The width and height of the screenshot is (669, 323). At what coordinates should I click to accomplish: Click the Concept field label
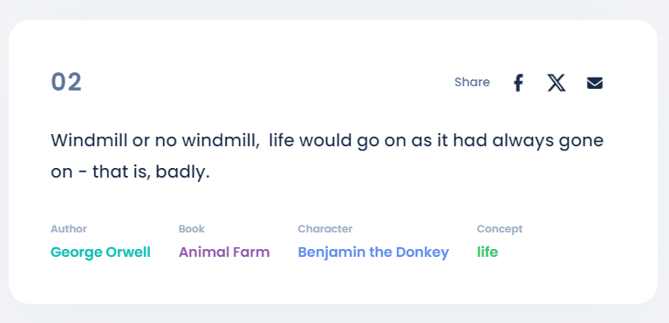(500, 229)
